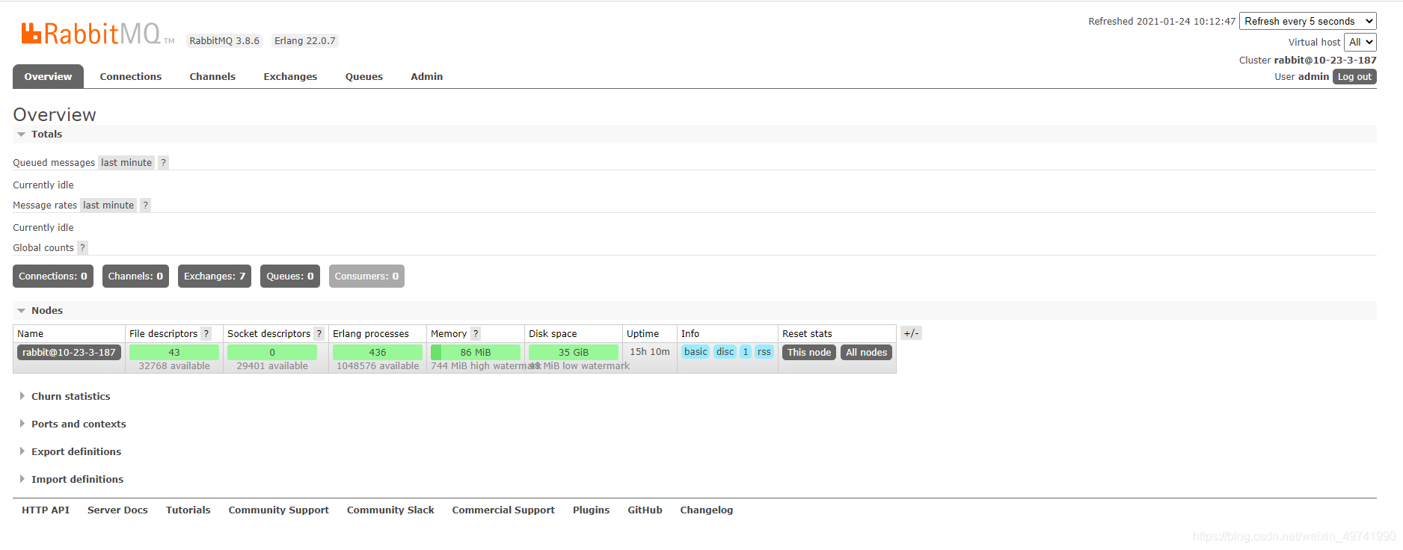1403x550 pixels.
Task: Open GitHub footer link
Action: [x=645, y=510]
